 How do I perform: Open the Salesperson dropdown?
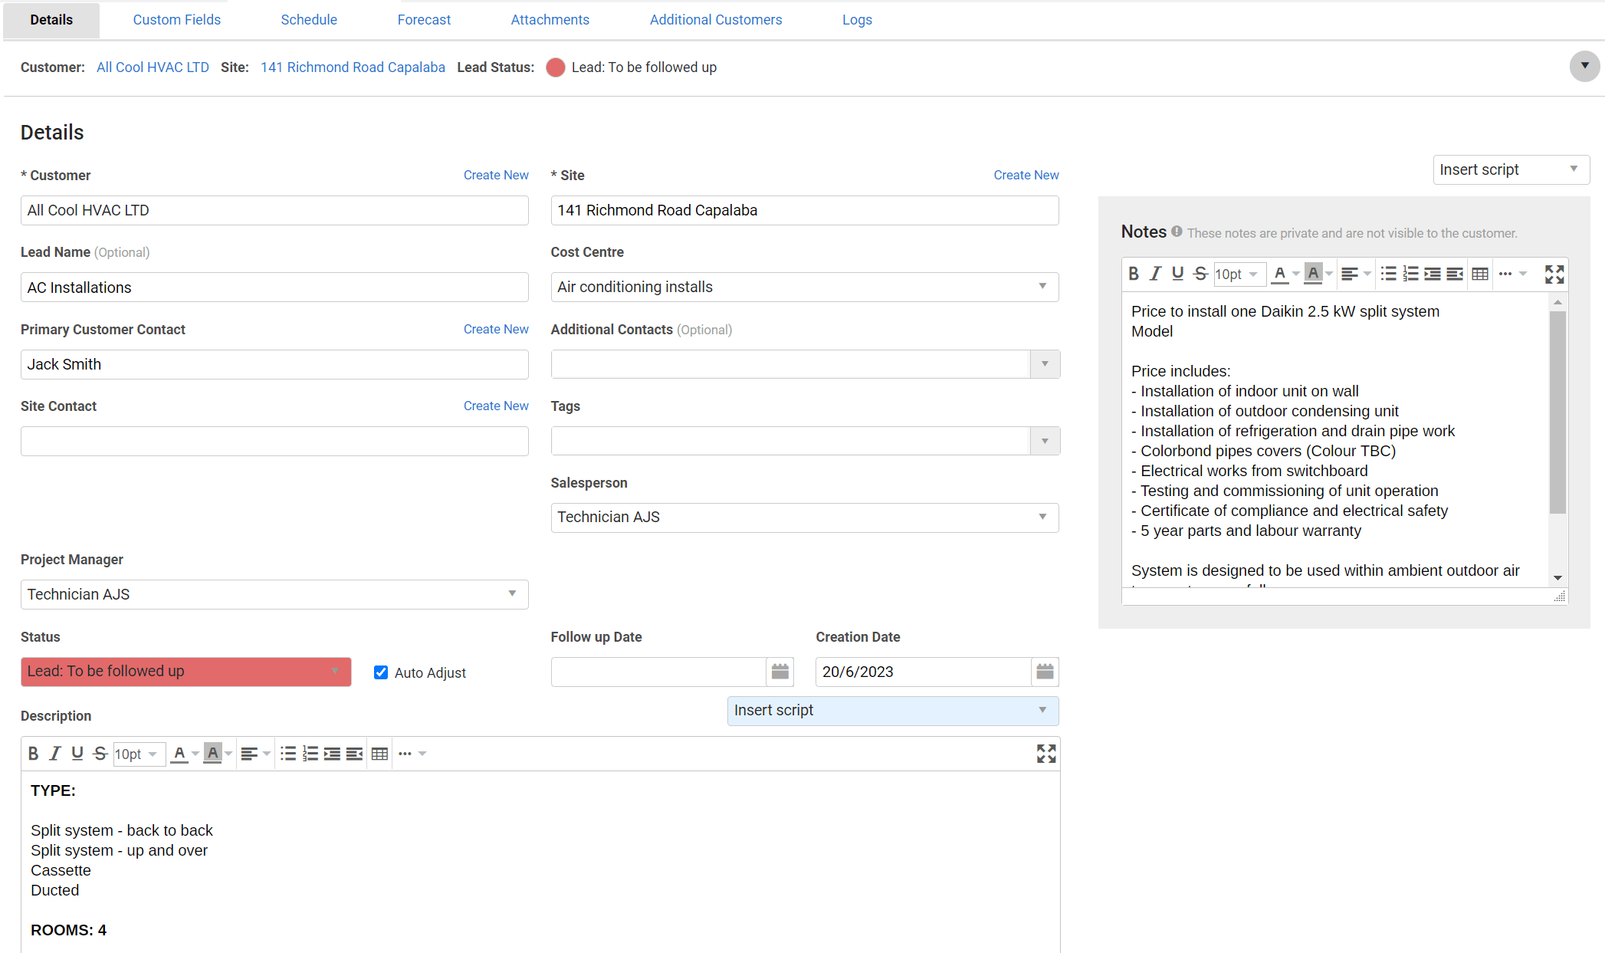click(x=804, y=518)
